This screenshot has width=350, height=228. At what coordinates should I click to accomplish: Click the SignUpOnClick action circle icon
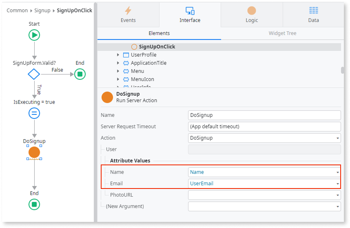(134, 47)
